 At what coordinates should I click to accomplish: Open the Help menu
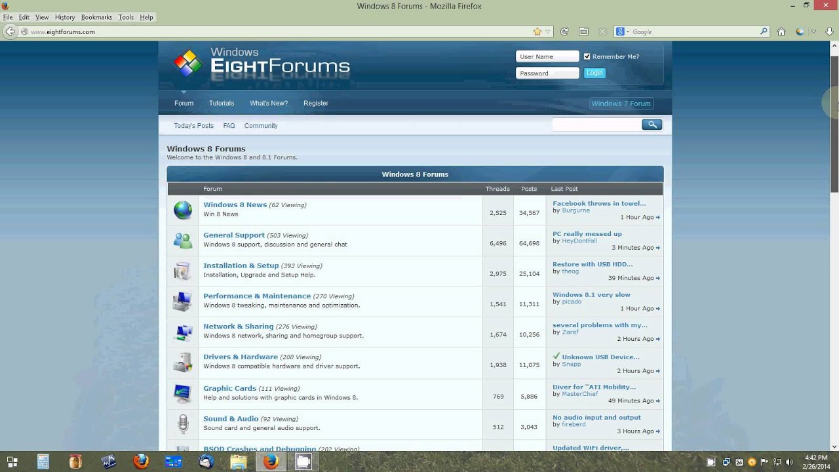point(146,17)
